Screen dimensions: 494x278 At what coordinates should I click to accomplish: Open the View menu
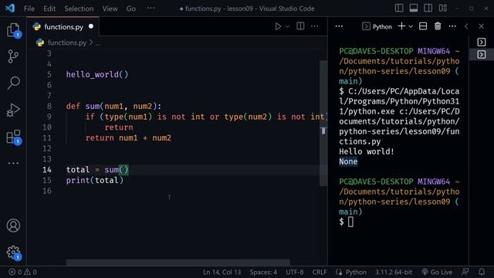(110, 8)
